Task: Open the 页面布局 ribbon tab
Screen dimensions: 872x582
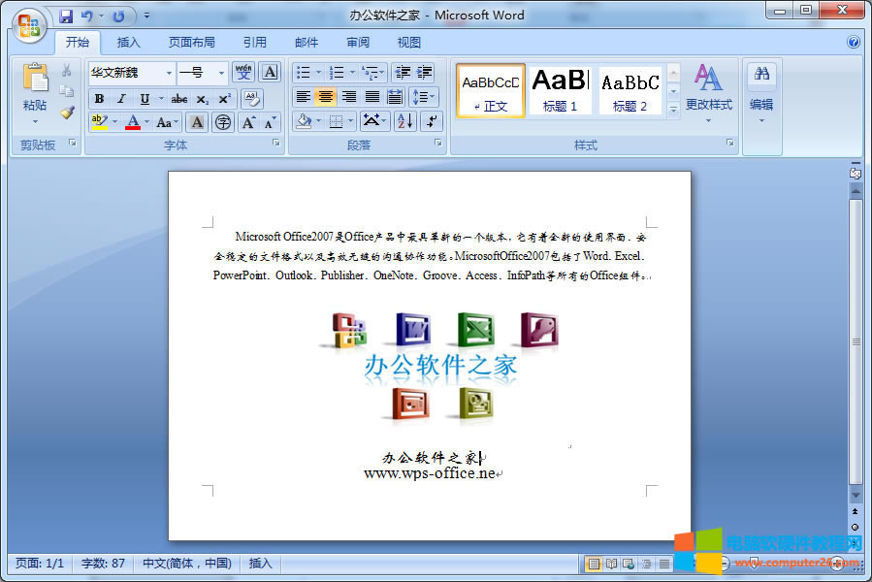Action: pos(190,42)
